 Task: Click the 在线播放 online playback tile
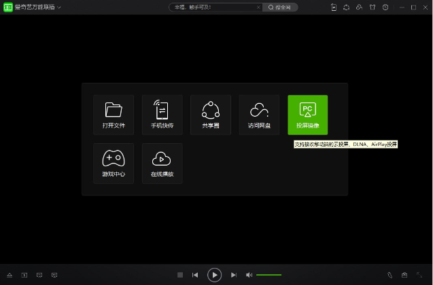(x=162, y=163)
